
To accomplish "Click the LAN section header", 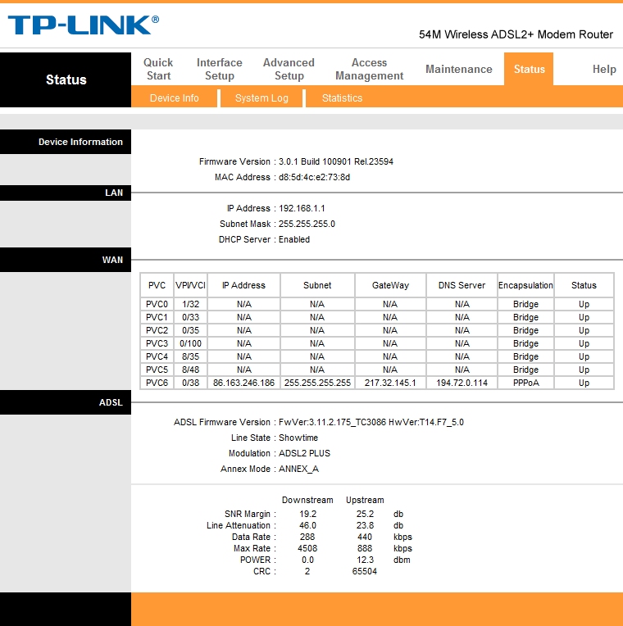I will [x=66, y=193].
